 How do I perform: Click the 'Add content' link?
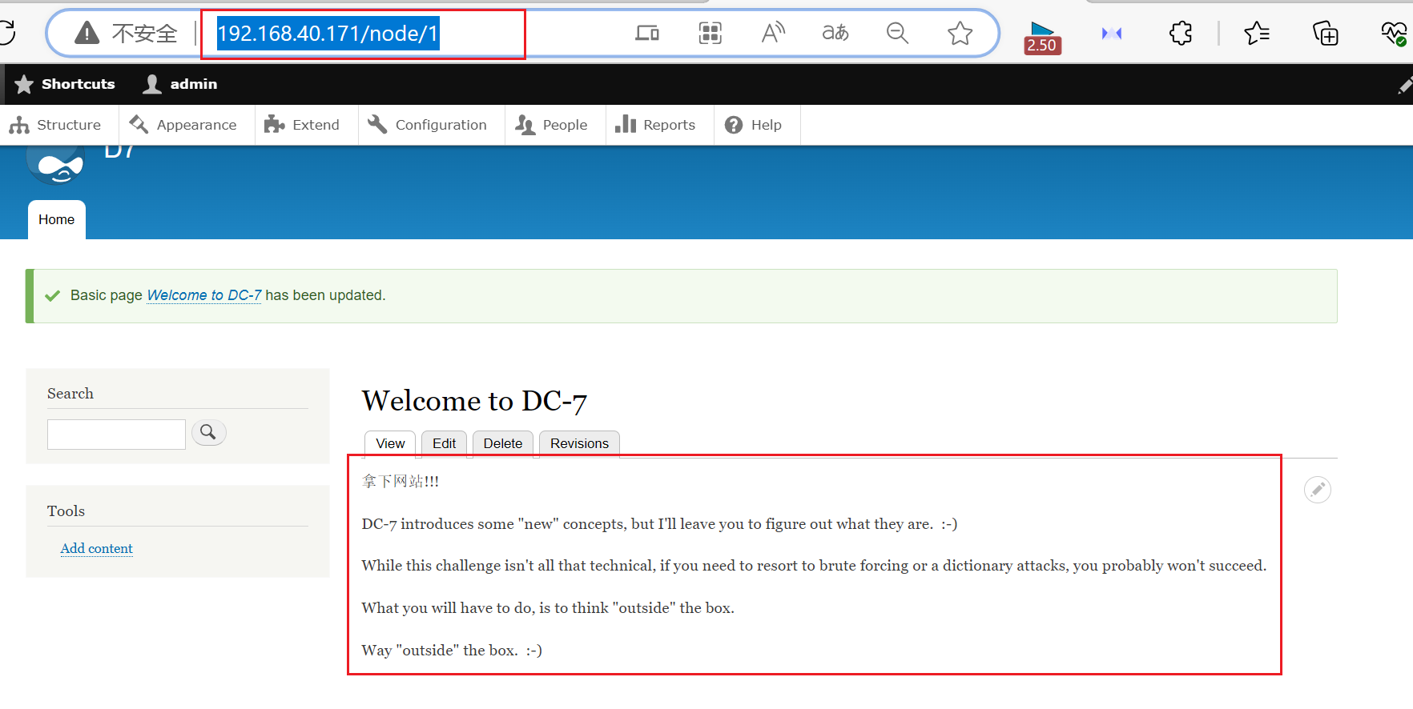tap(97, 548)
